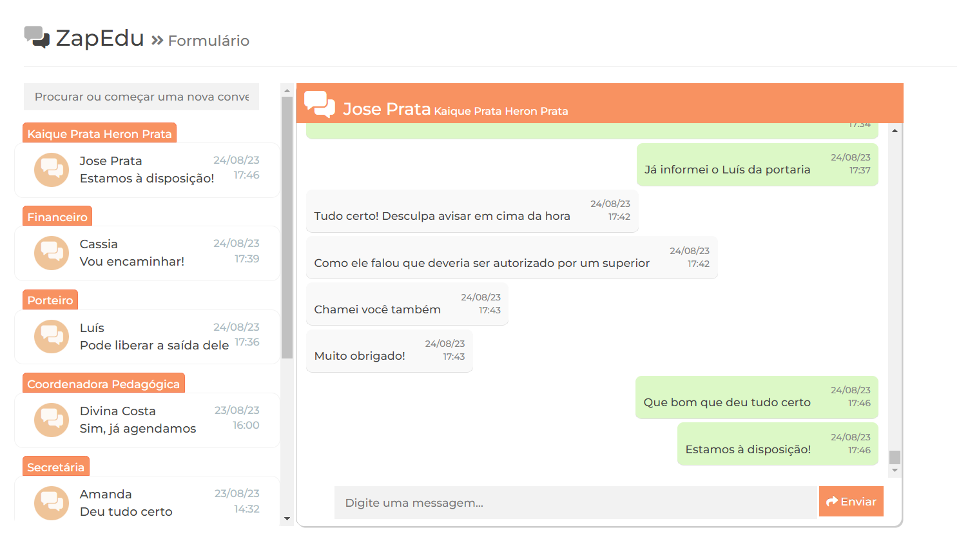The width and height of the screenshot is (959, 539).
Task: Click Luís's conversation avatar icon
Action: (x=52, y=336)
